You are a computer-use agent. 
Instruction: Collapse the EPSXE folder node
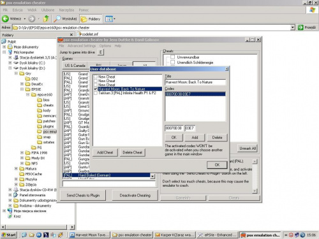(x=22, y=89)
